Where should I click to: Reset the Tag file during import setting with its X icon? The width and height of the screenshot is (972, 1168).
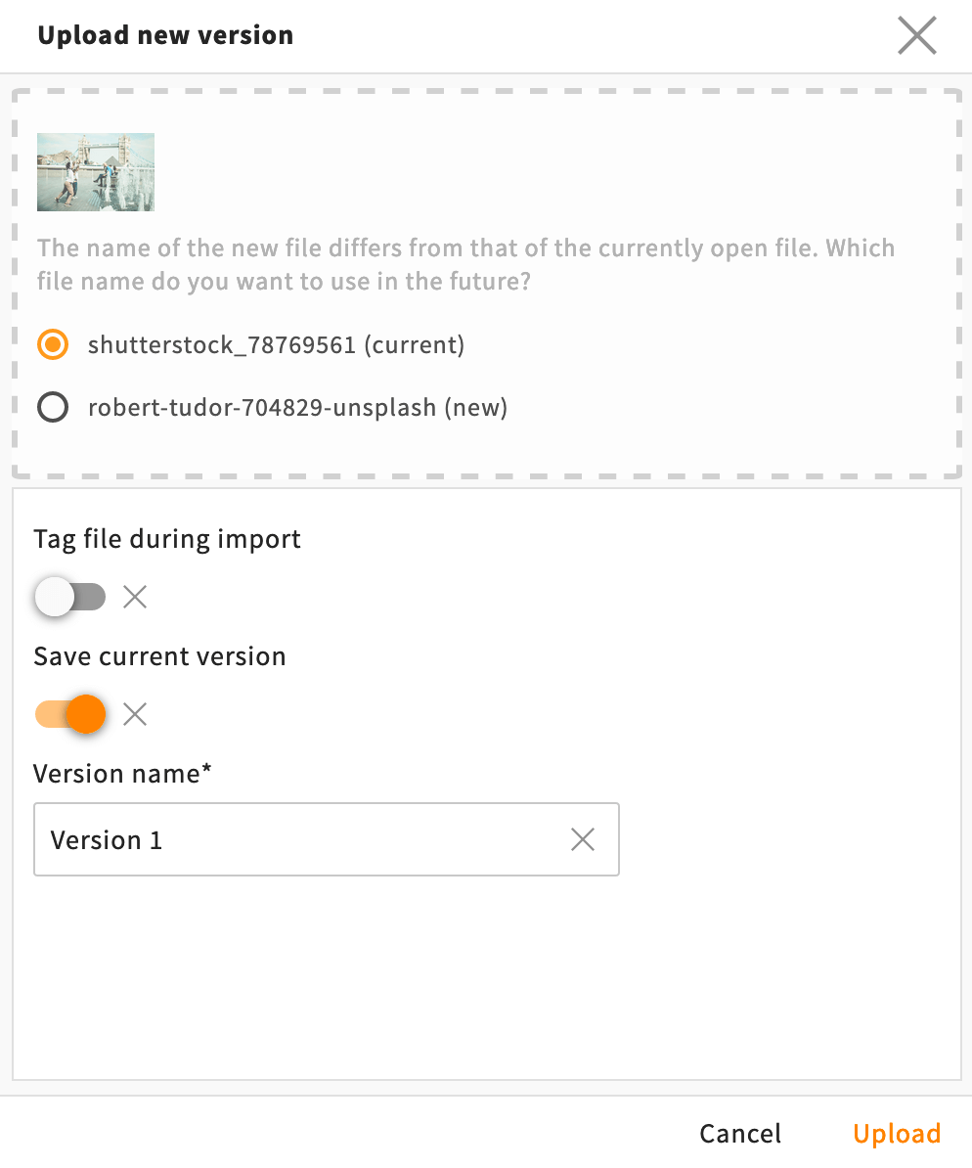coord(135,597)
